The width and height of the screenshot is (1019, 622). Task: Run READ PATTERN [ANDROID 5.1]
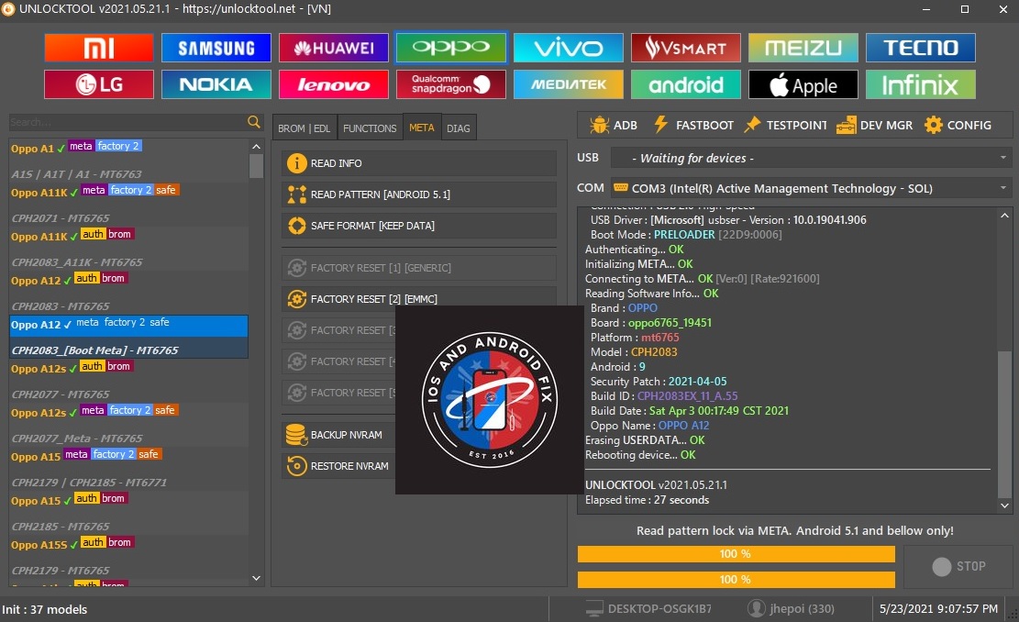click(419, 194)
